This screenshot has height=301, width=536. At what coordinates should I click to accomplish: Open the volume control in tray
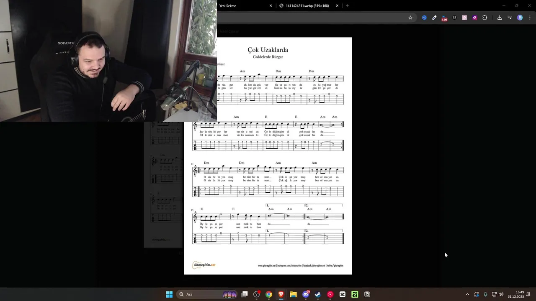(501, 294)
